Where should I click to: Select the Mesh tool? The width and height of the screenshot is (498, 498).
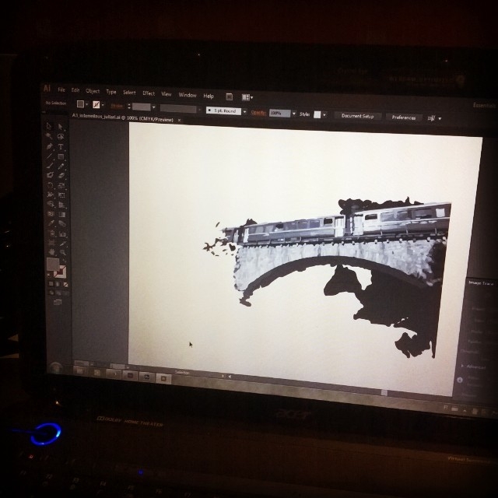click(51, 214)
